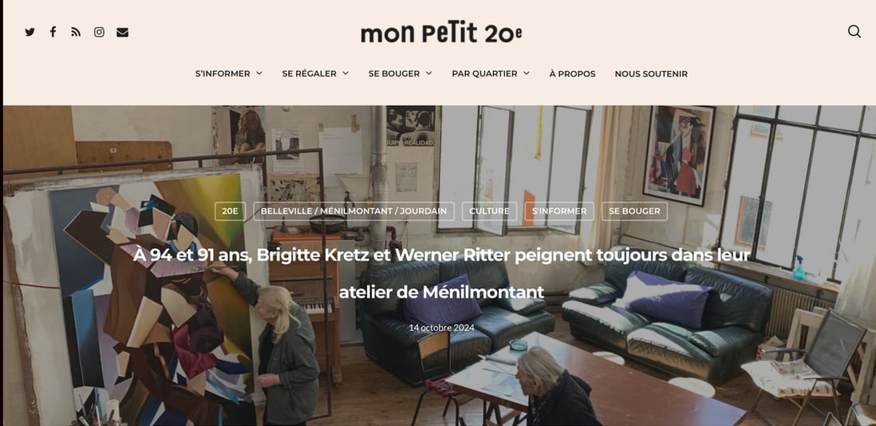The width and height of the screenshot is (876, 426).
Task: Visit the Instagram icon link
Action: pos(99,33)
